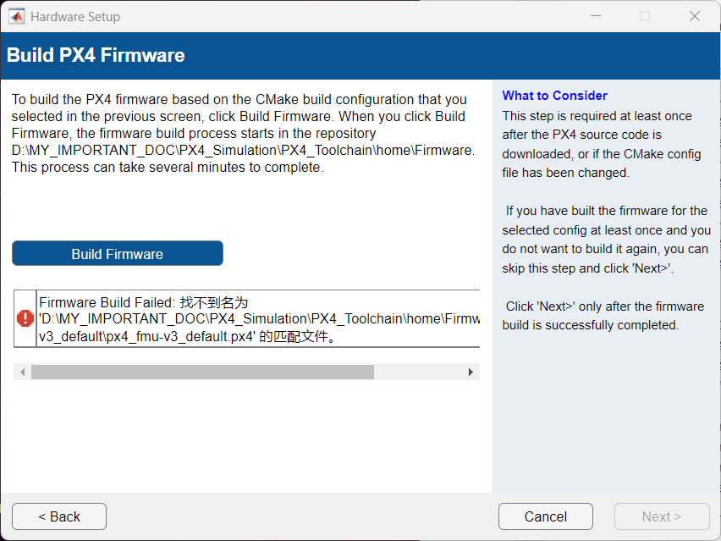Click the Firmware Build Failed error message
This screenshot has height=541, width=721.
(144, 302)
